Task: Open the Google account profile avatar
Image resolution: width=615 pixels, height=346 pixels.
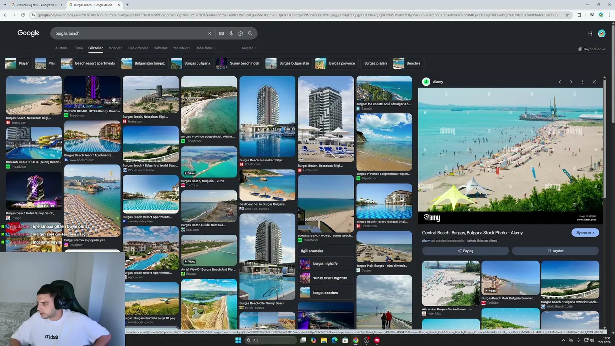Action: point(602,33)
